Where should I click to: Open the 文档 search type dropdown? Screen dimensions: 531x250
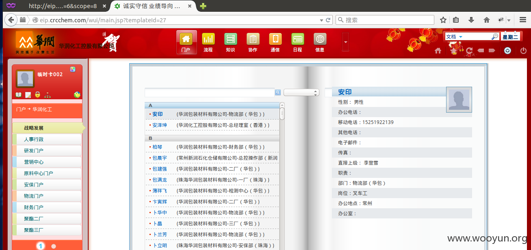click(x=461, y=37)
